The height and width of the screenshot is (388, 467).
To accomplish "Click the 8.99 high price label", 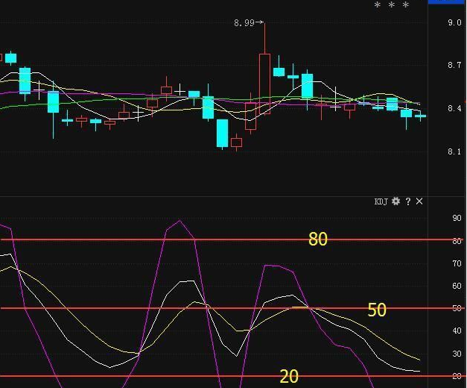I will click(244, 23).
